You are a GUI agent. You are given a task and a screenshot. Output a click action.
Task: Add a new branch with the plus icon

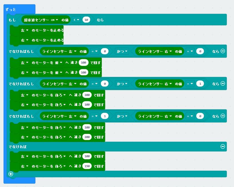(x=11, y=174)
